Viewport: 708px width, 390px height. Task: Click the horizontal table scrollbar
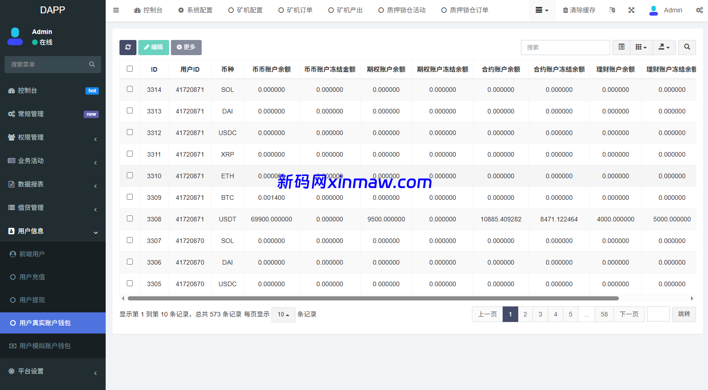coord(373,299)
